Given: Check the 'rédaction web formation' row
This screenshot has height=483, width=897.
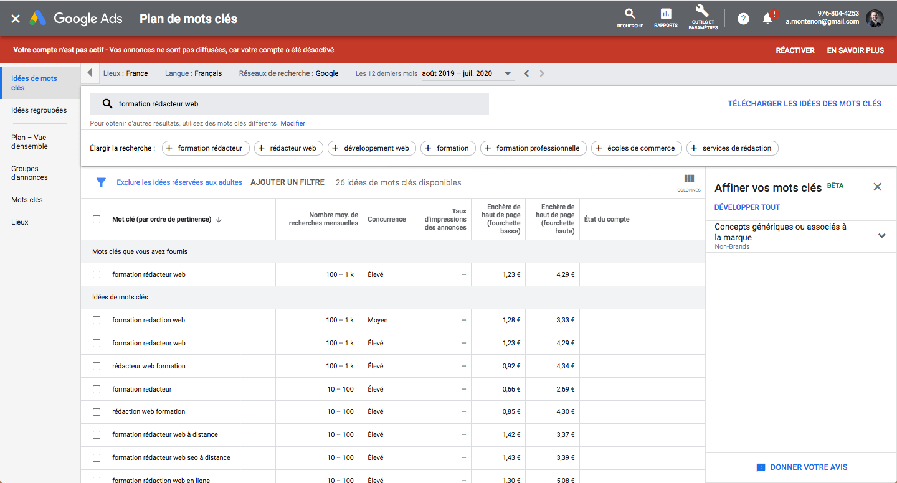Looking at the screenshot, I should click(x=97, y=411).
